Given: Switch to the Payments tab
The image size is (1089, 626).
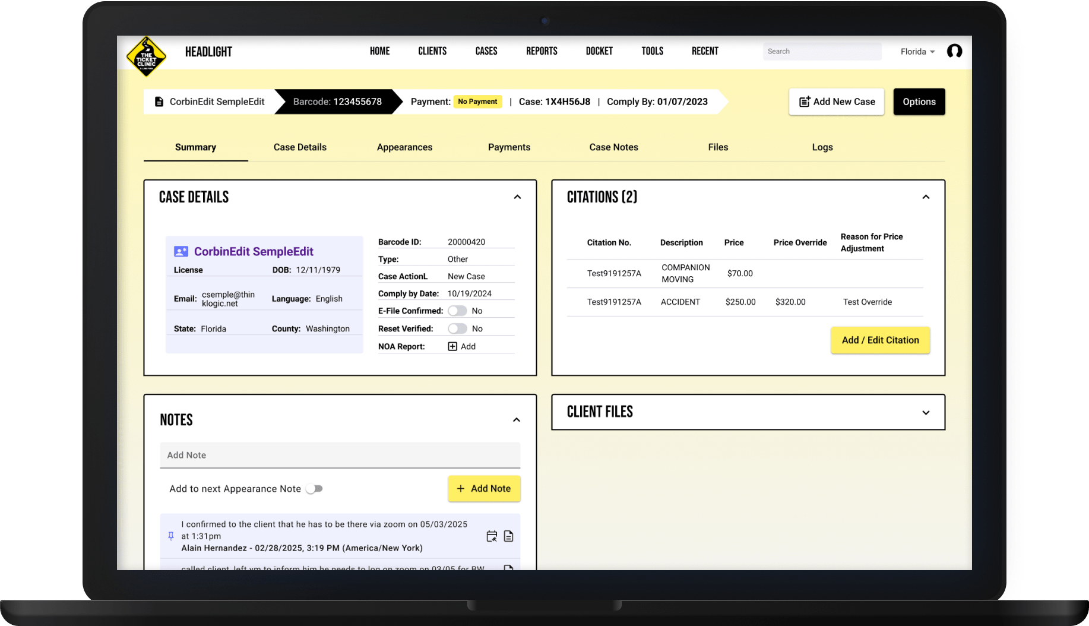Looking at the screenshot, I should (x=509, y=147).
